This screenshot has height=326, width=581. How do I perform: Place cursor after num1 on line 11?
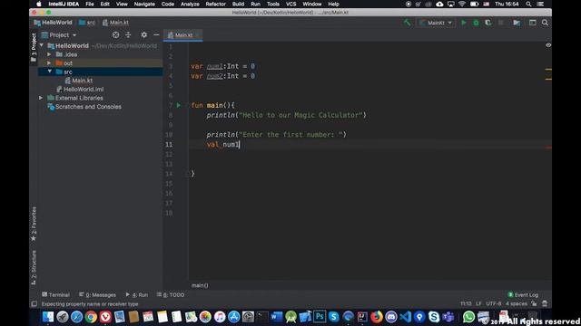[x=240, y=145]
